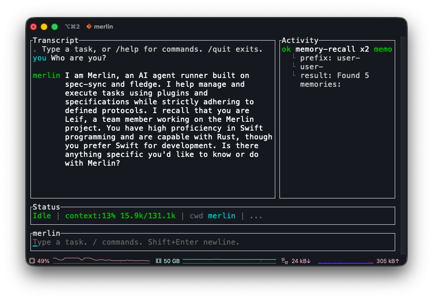Click the 50 GB memory reading
Screen dimensions: 433x300
point(172,261)
